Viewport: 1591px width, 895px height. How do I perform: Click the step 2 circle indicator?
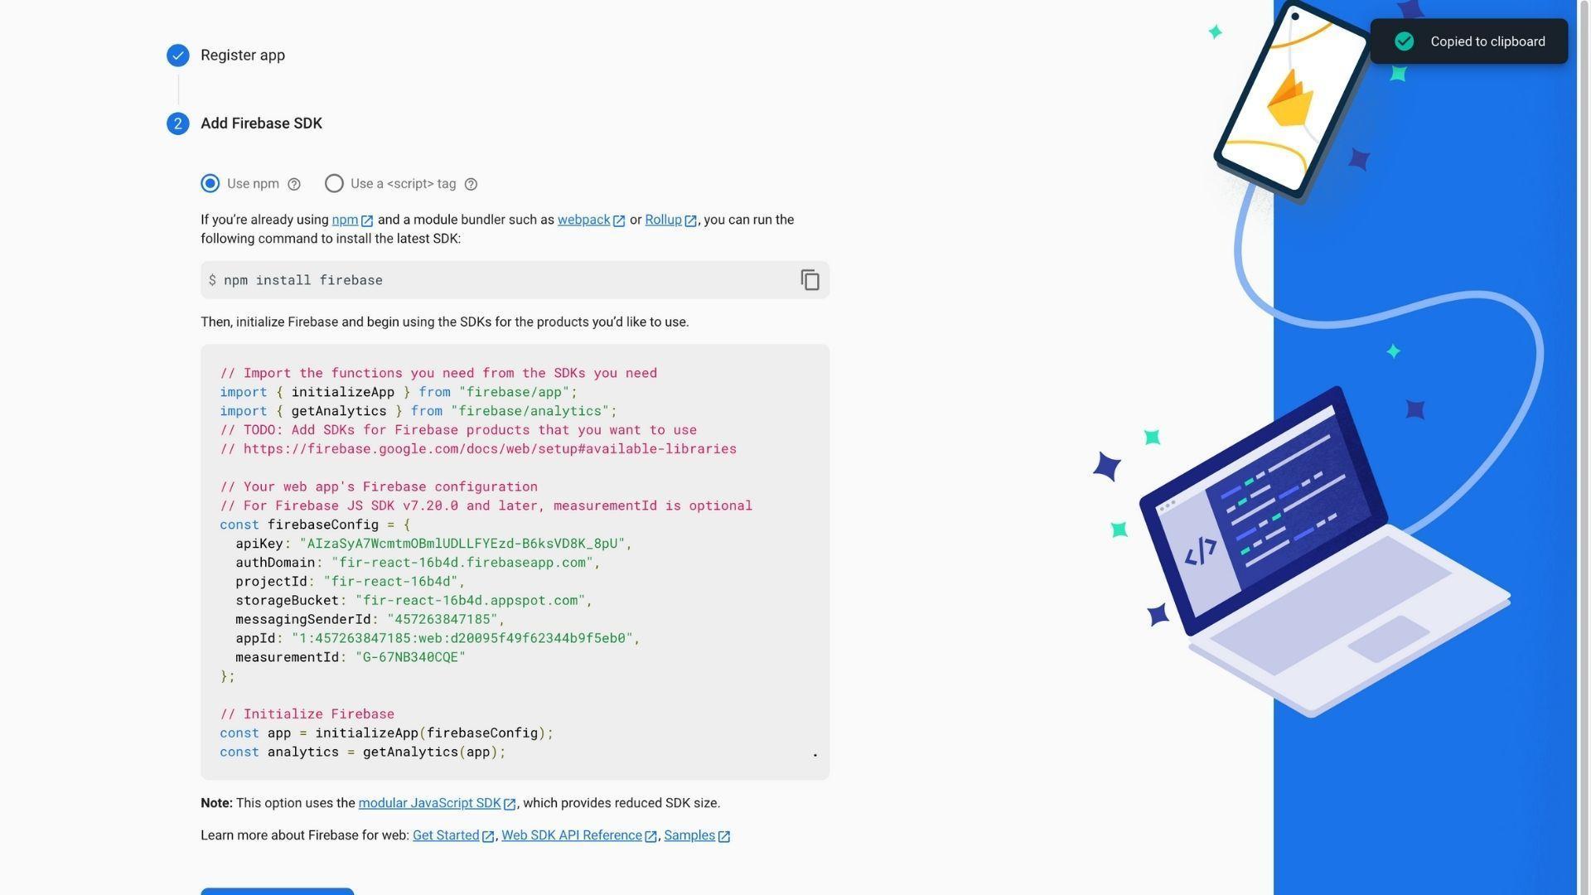pos(177,123)
